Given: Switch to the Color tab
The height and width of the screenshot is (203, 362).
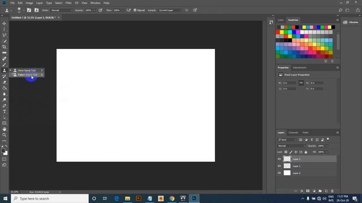Looking at the screenshot, I should pyautogui.click(x=281, y=20).
